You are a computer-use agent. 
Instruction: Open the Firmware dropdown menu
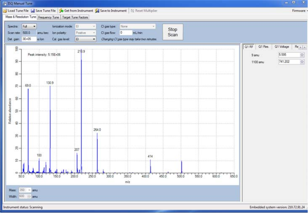[299, 11]
